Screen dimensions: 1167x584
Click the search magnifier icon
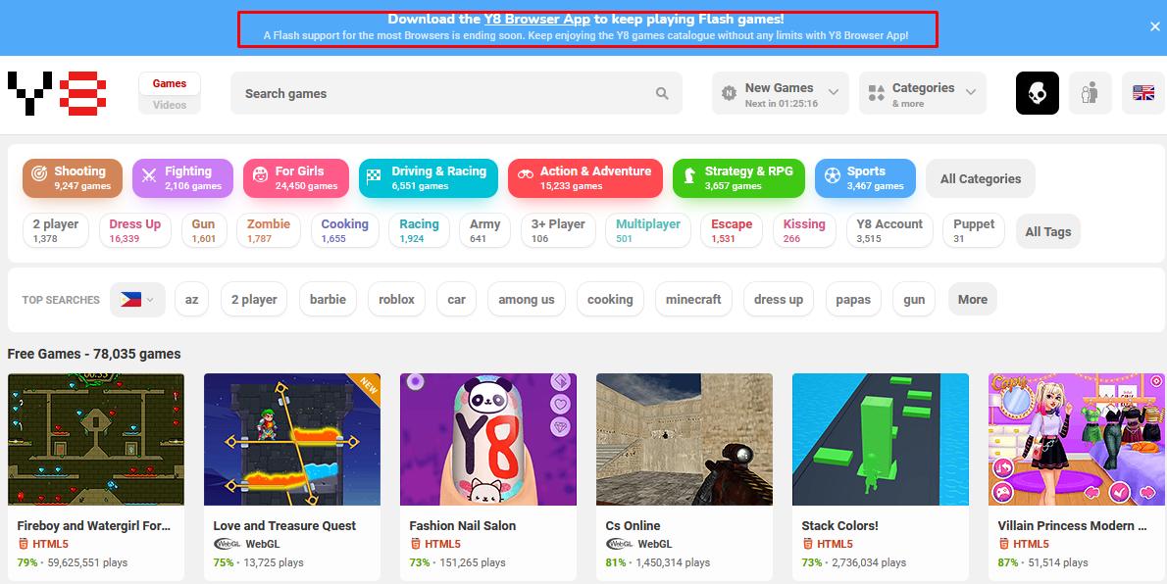click(x=662, y=94)
